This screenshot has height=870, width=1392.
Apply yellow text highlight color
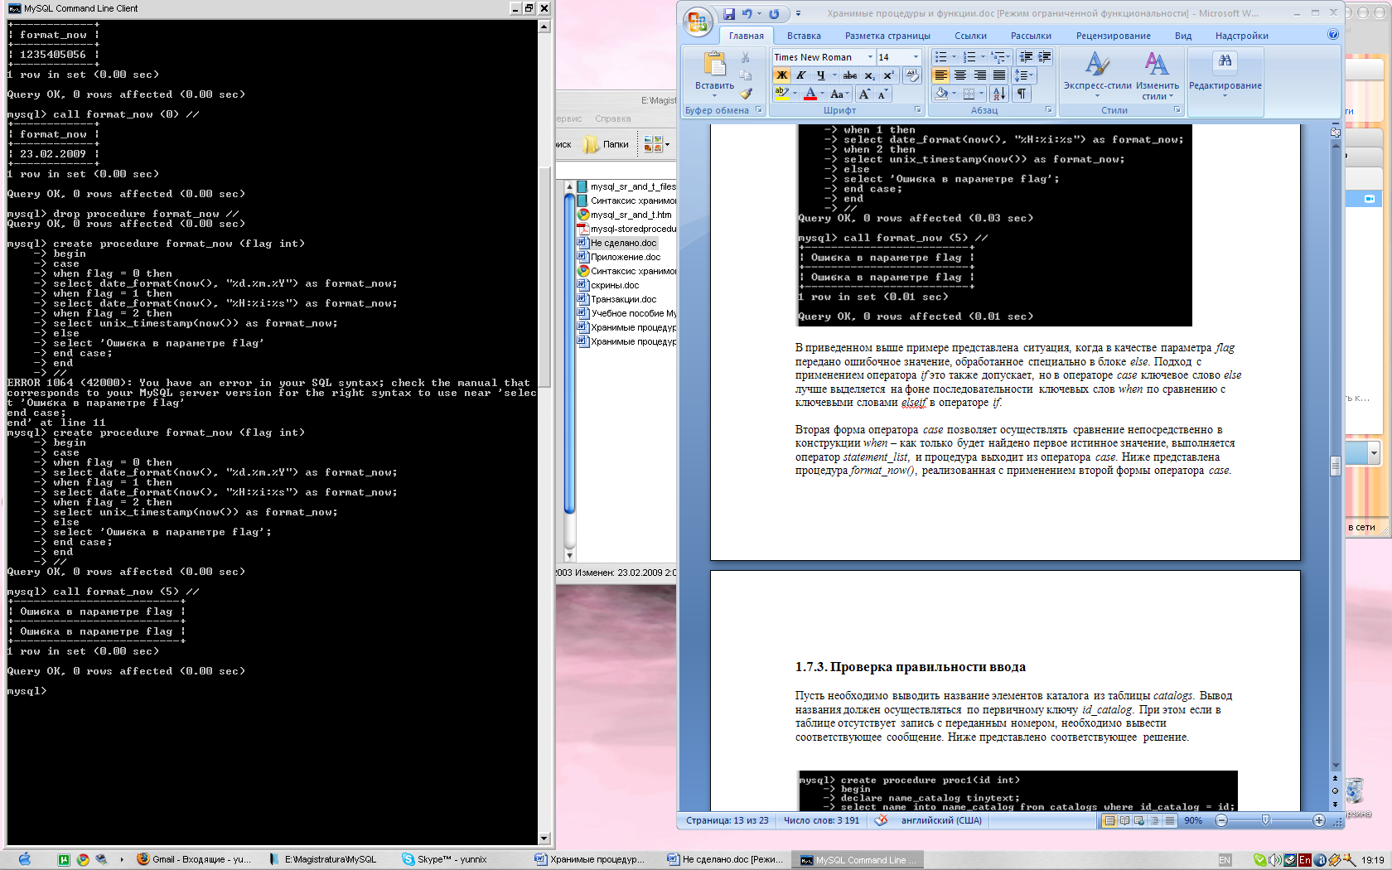781,94
